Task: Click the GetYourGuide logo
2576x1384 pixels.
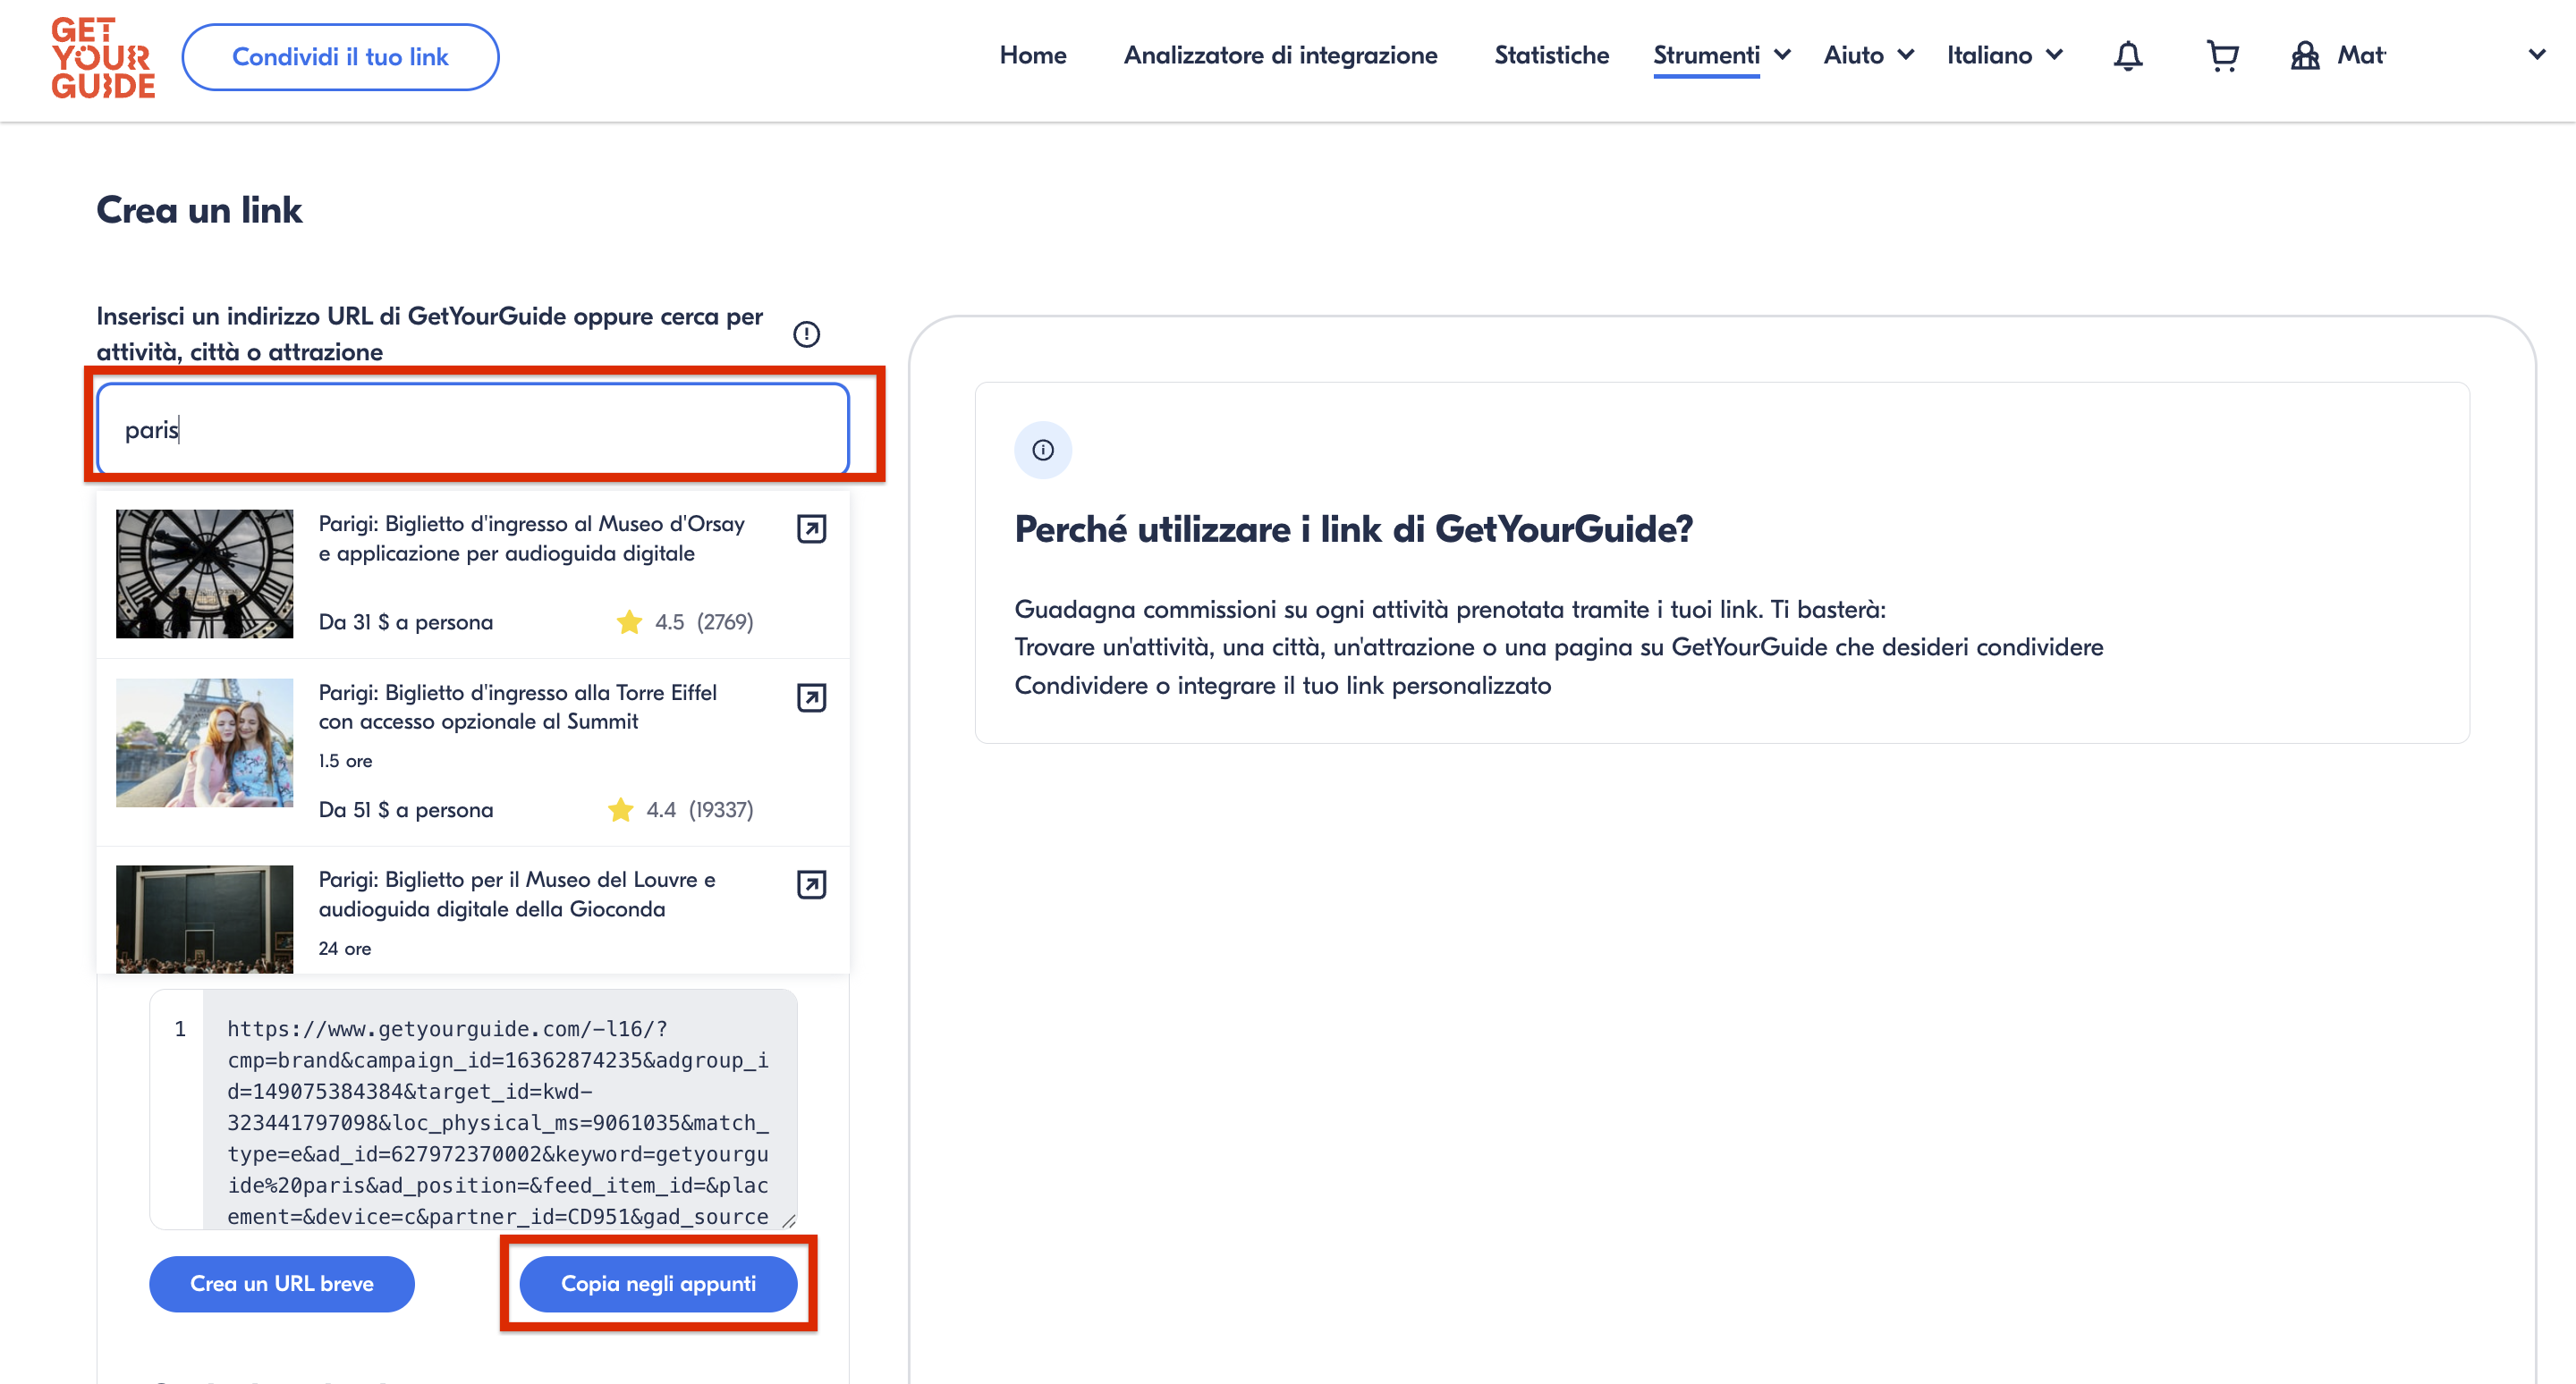Action: (103, 58)
